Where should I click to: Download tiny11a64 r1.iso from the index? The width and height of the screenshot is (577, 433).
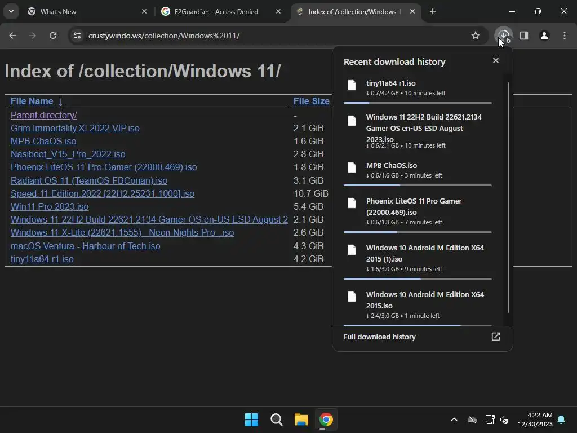tap(42, 259)
